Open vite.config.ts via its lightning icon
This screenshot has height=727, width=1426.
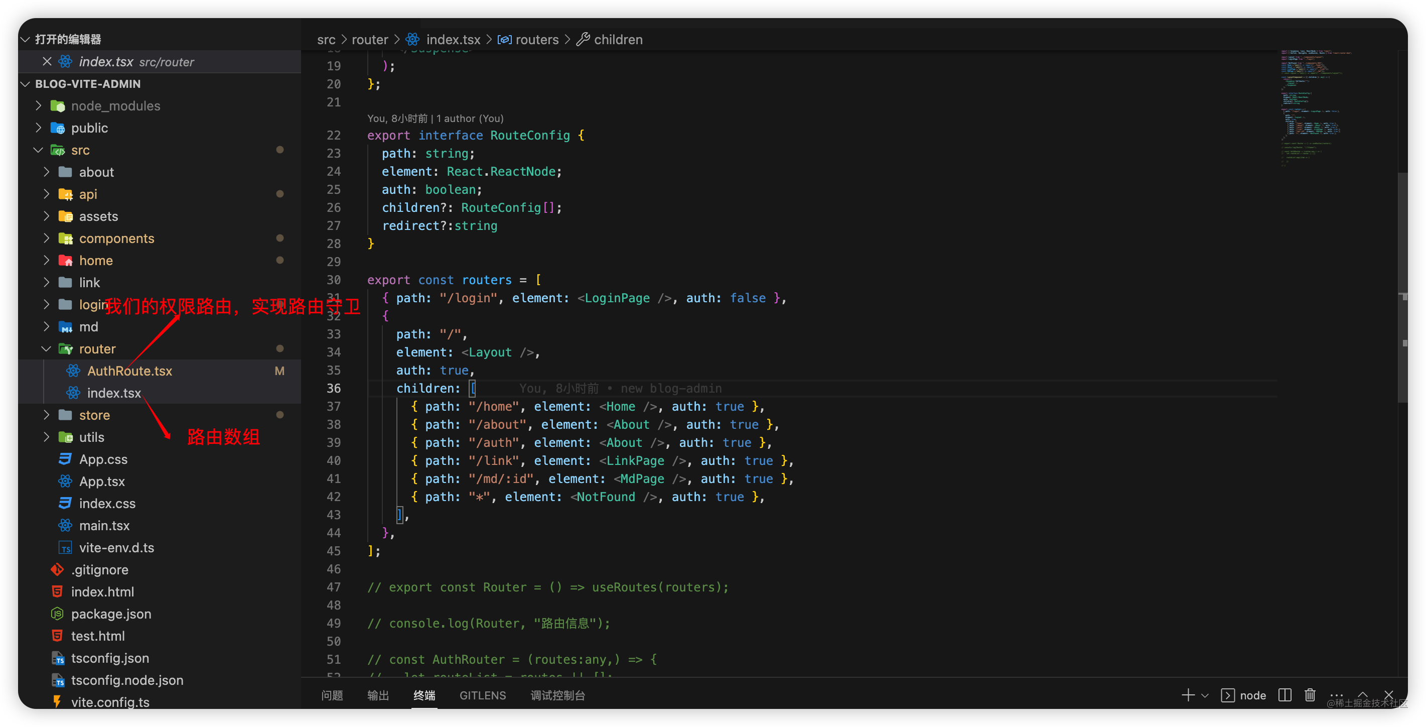58,701
